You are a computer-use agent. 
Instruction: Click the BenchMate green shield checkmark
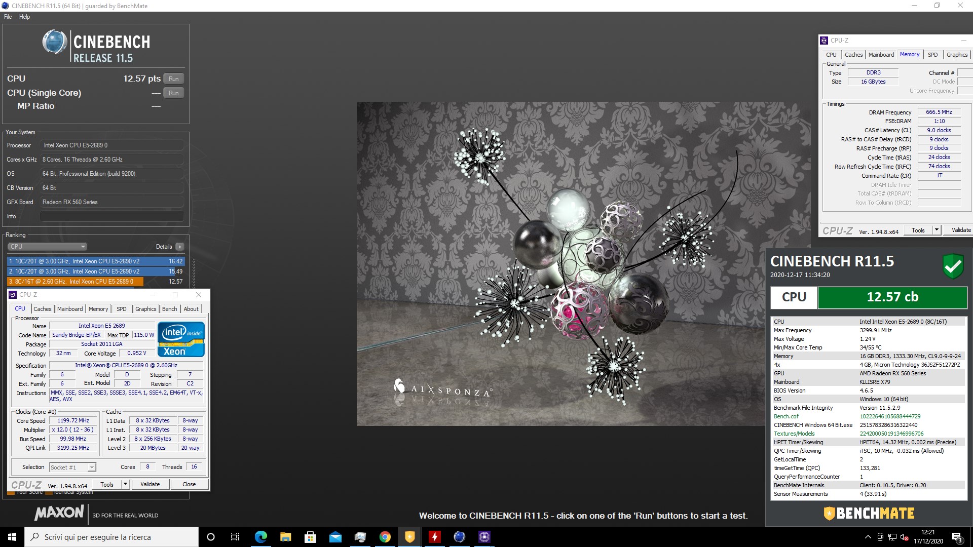click(953, 266)
